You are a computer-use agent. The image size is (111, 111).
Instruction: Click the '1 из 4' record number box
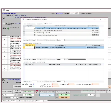click(35, 40)
